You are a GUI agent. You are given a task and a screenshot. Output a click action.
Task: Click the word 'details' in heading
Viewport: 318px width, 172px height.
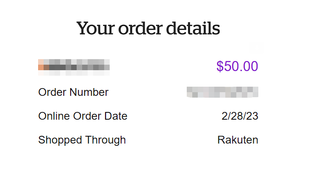click(x=193, y=28)
